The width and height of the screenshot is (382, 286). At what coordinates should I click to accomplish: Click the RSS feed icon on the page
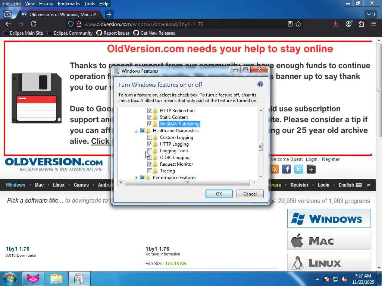(275, 169)
